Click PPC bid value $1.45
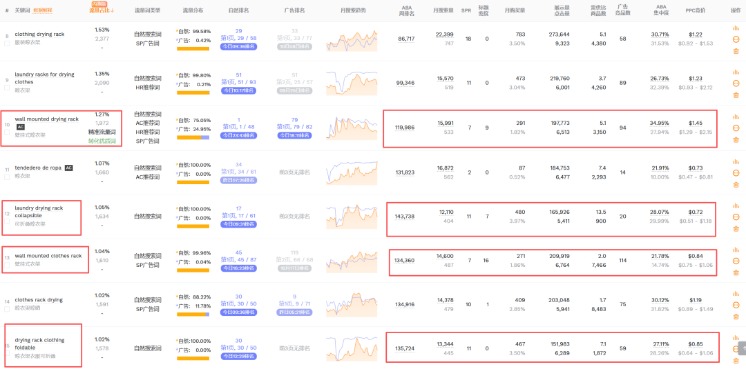This screenshot has height=369, width=746. [x=696, y=123]
